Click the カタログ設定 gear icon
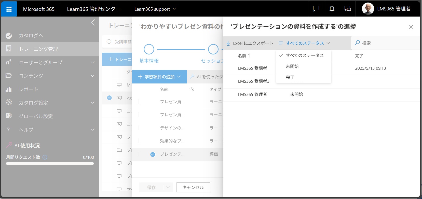Screen dimensions: 422x199 9,102
